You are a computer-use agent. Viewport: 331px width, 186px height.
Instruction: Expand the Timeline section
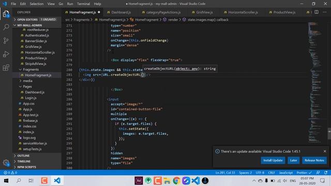(x=37, y=161)
